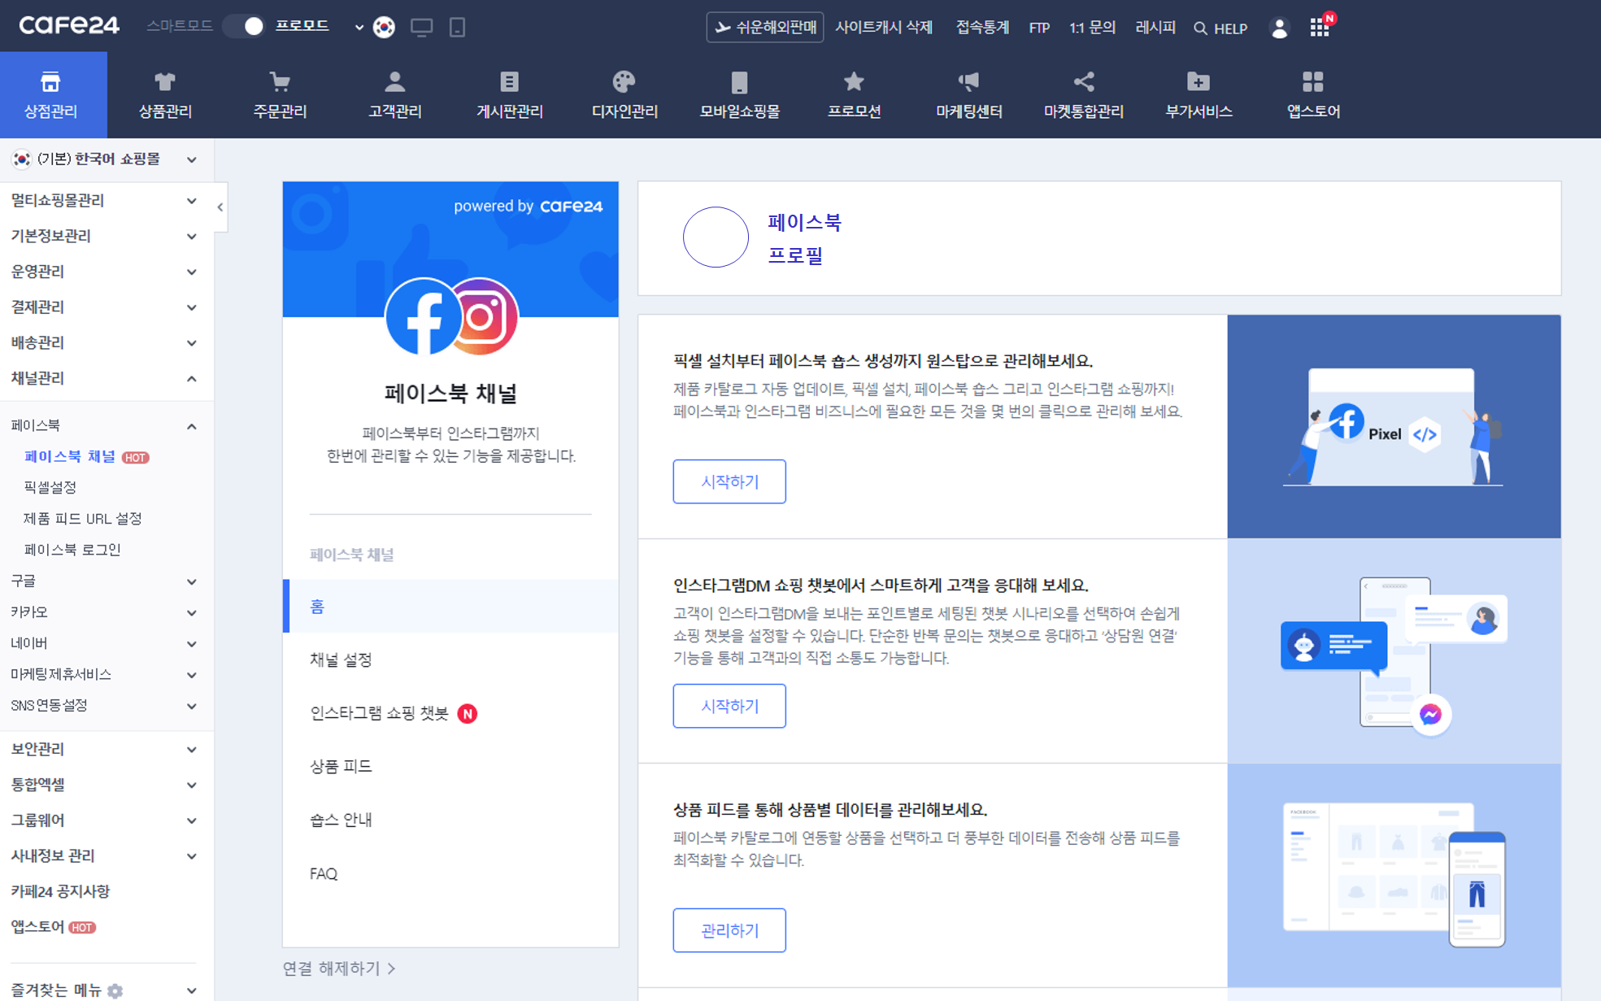Image resolution: width=1601 pixels, height=1001 pixels.
Task: Switch to mobile preview device icon
Action: coord(457,27)
